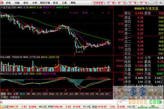Viewport: 164px width, 109px height.
Task: Switch to the KDJ indicator tab
Action: click(x=107, y=94)
